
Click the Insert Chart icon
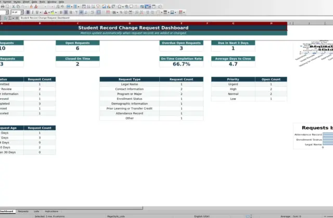click(x=109, y=7)
